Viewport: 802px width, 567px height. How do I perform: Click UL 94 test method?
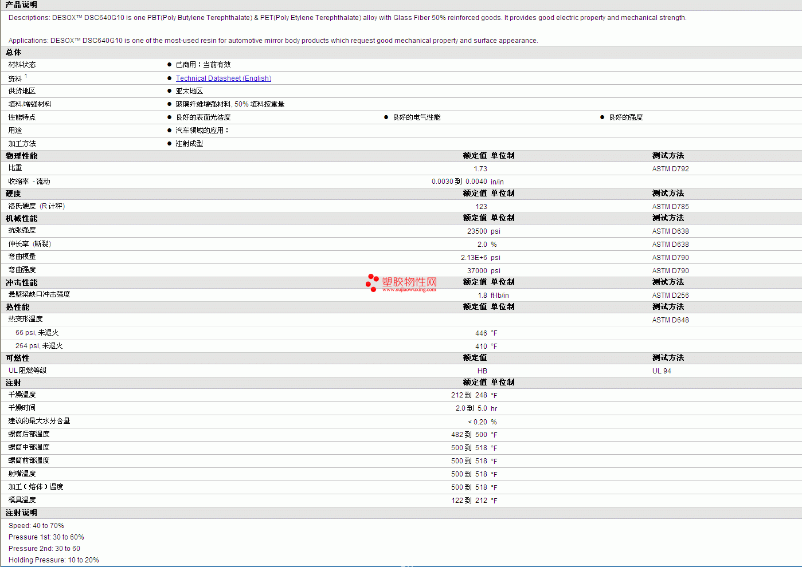(662, 371)
